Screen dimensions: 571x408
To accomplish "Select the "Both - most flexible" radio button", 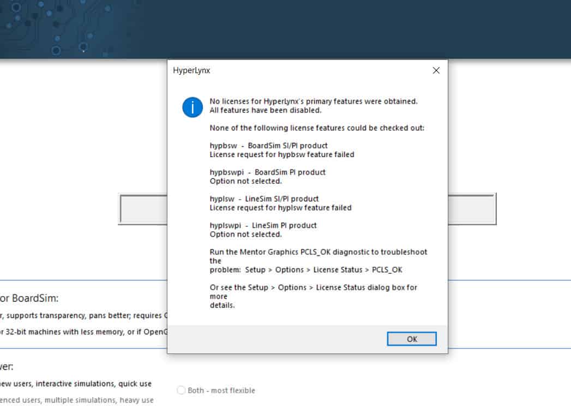I will (x=181, y=390).
